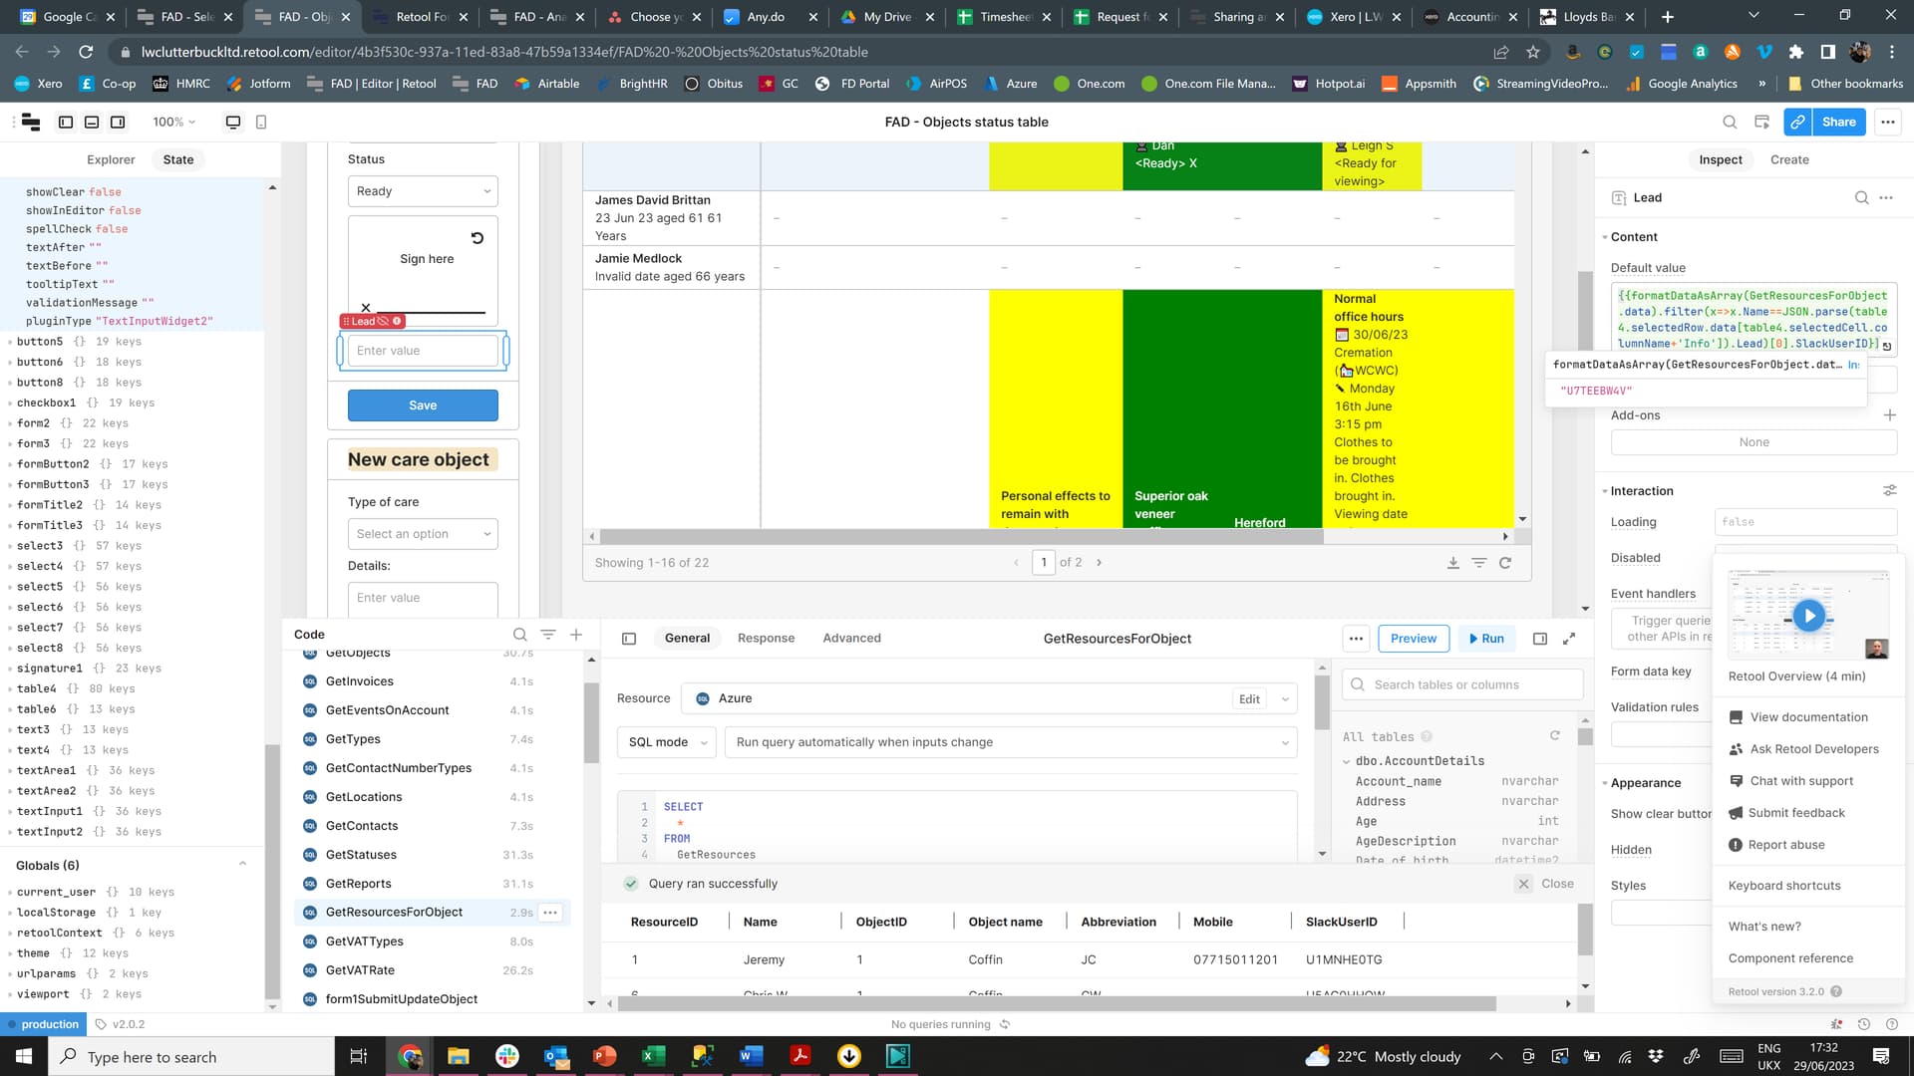This screenshot has height=1076, width=1914.
Task: Click the Search tables or columns field
Action: (x=1463, y=684)
